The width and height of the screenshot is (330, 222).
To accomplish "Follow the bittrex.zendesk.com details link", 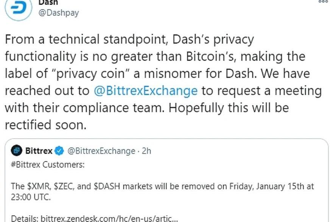I will 108,219.
